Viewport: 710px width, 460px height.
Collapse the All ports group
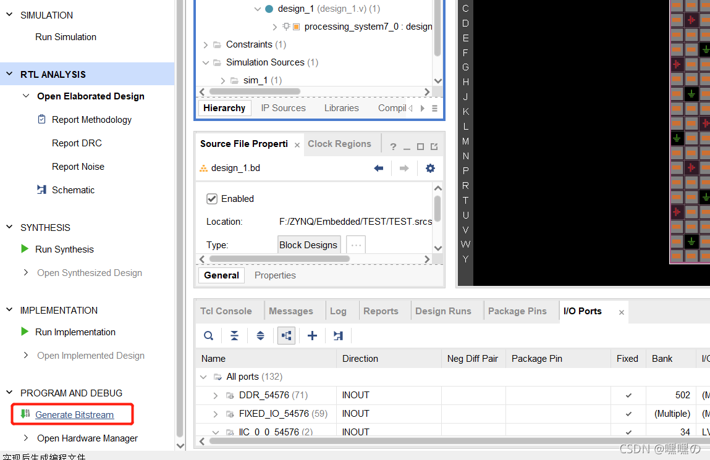(x=203, y=377)
